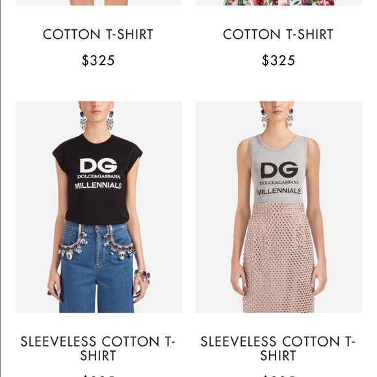The height and width of the screenshot is (377, 377).
Task: Click the pink perforated skirt in right photo
Action: coord(279,257)
